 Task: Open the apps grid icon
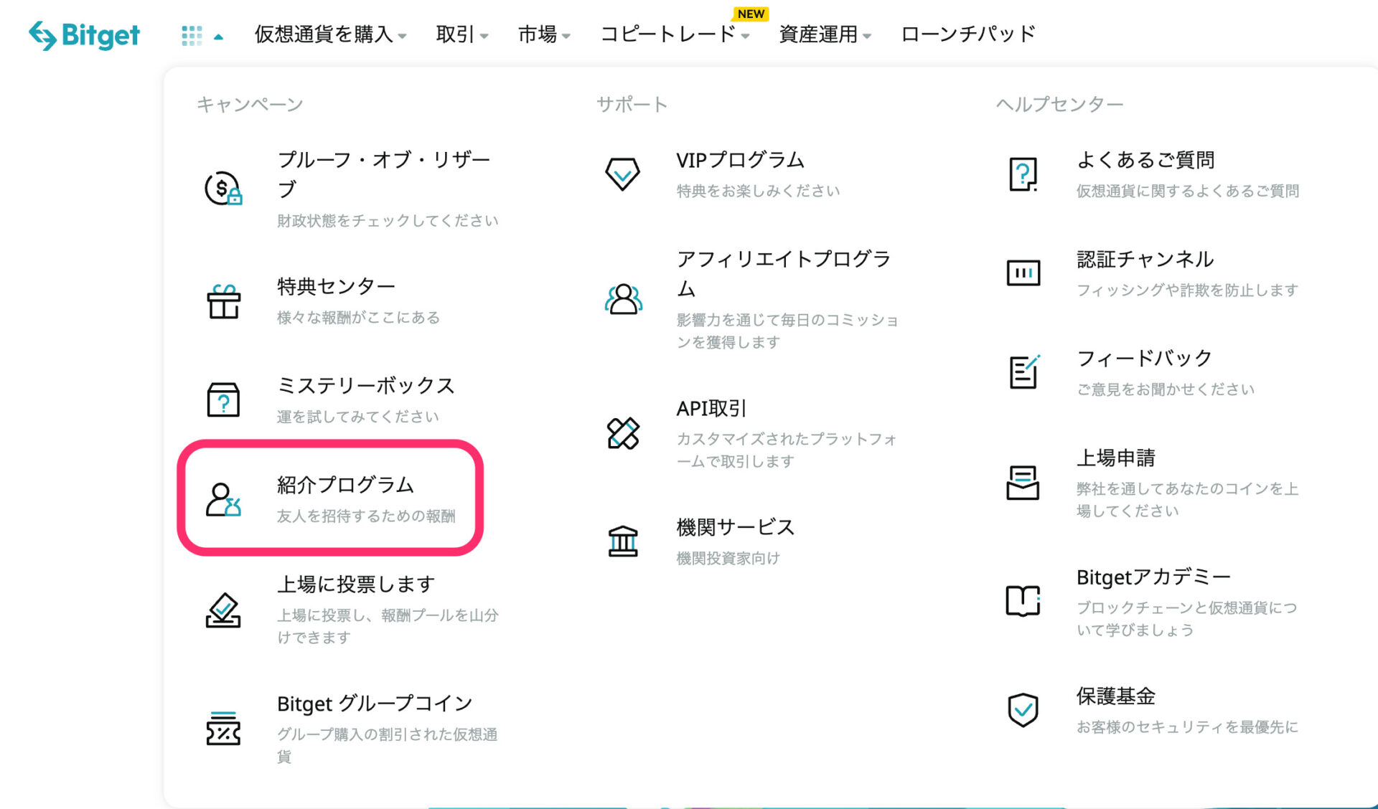[x=192, y=35]
